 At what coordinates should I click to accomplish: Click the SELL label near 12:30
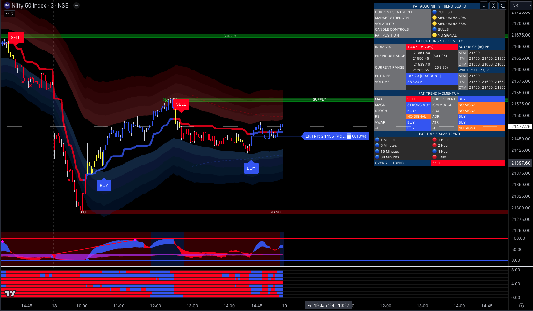point(181,104)
